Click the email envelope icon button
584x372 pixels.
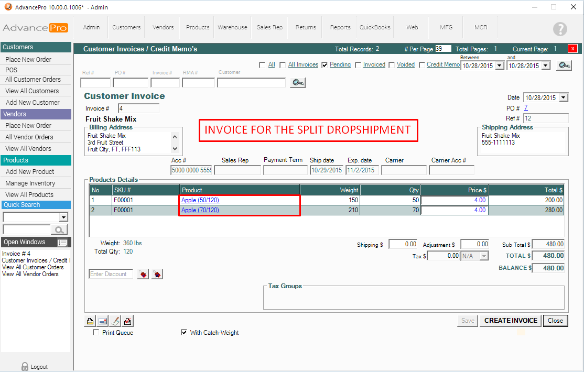102,321
